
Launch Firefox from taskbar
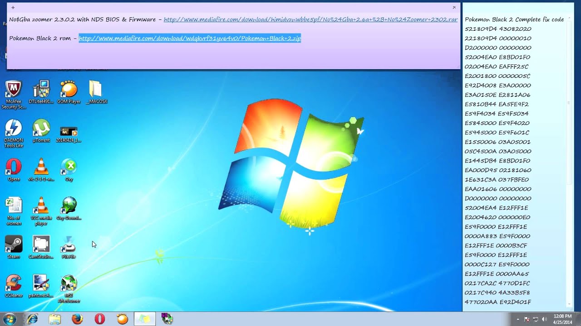pyautogui.click(x=77, y=319)
